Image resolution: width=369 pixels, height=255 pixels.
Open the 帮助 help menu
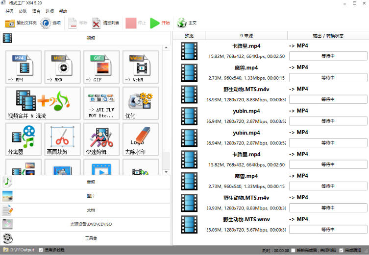(63, 11)
